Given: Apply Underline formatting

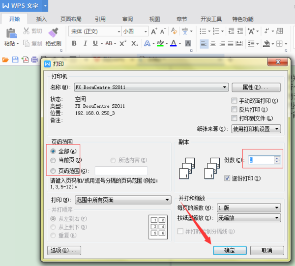Looking at the screenshot, I should click(95, 43).
